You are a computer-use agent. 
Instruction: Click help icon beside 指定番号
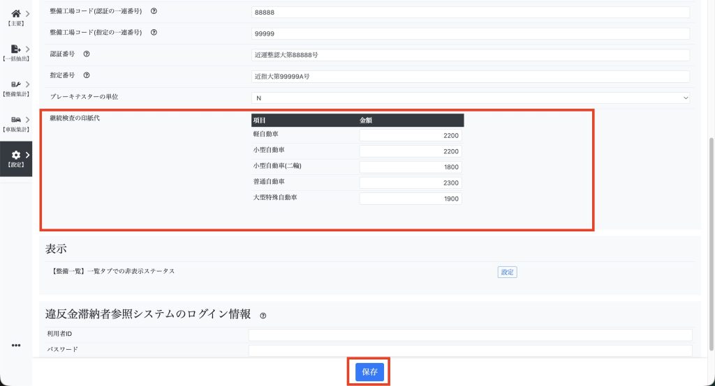click(x=86, y=75)
